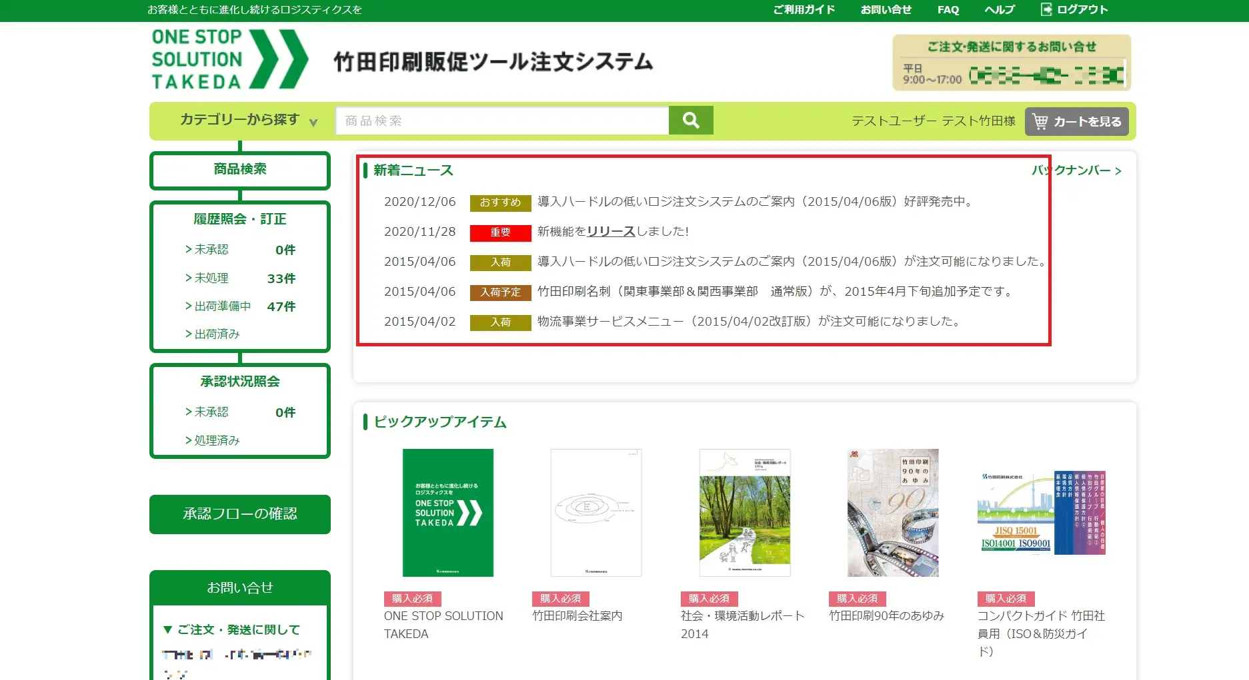Image resolution: width=1249 pixels, height=680 pixels.
Task: Click コンパクトガイド 竹田社員用 title
Action: (x=1042, y=633)
